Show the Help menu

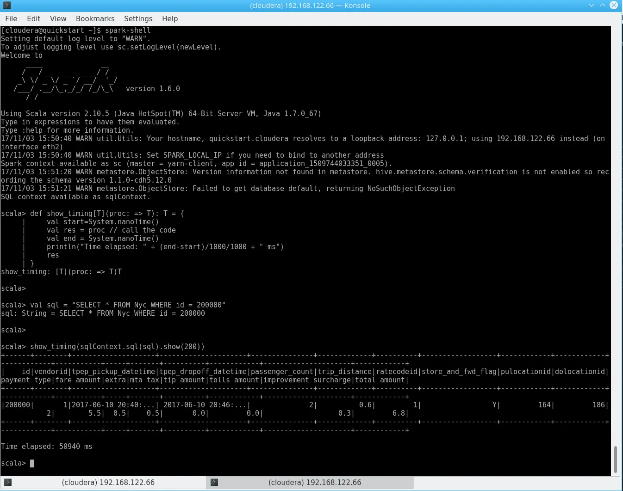click(170, 18)
